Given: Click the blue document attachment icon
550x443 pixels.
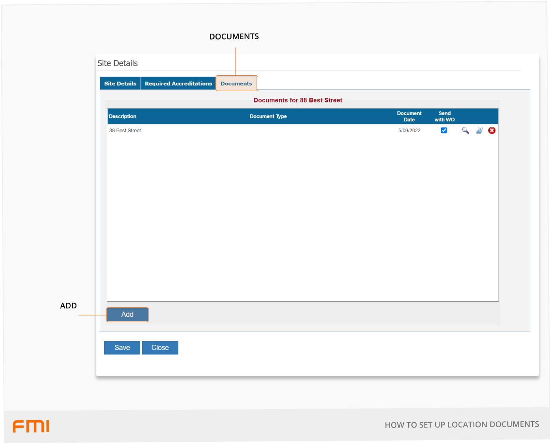Looking at the screenshot, I should coord(479,131).
